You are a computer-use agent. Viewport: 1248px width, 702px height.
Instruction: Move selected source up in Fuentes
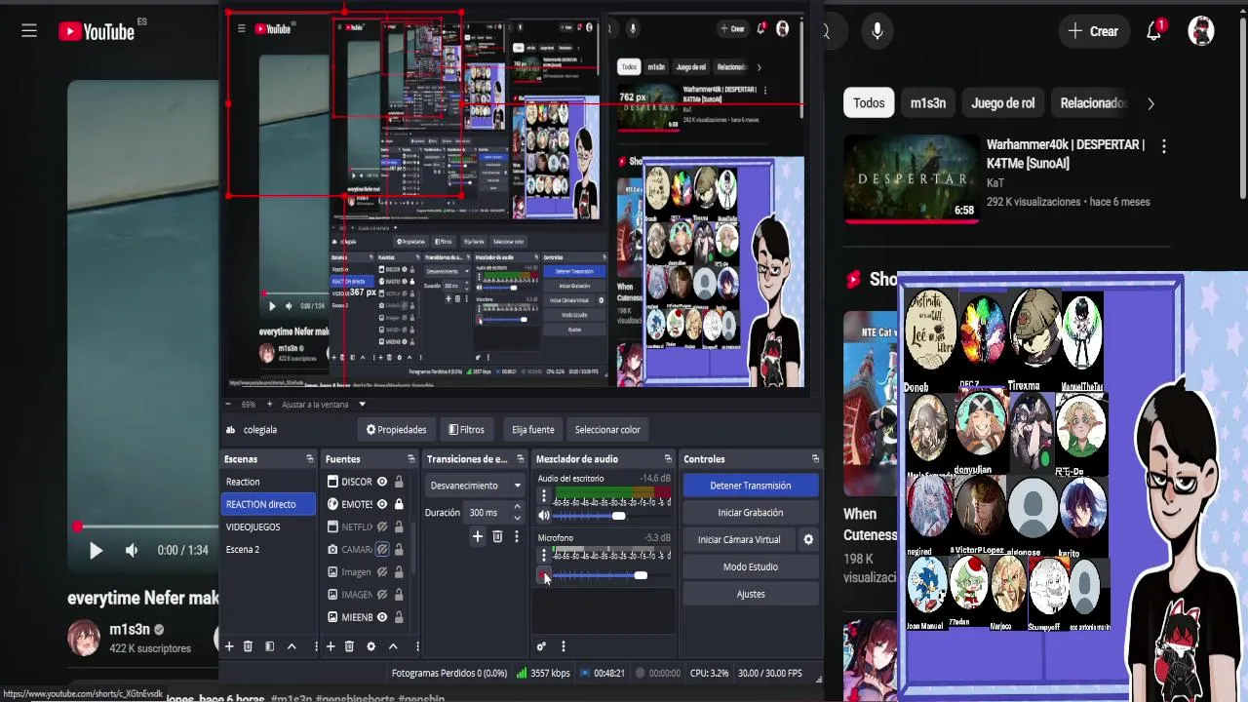coord(393,646)
